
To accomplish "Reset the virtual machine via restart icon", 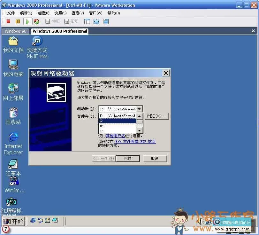I will tap(36, 21).
